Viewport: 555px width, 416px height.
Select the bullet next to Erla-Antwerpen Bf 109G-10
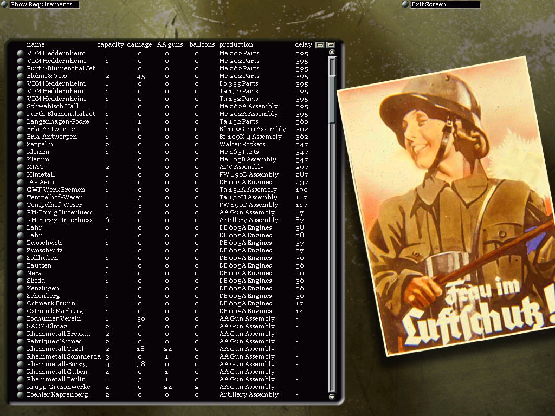pyautogui.click(x=21, y=129)
